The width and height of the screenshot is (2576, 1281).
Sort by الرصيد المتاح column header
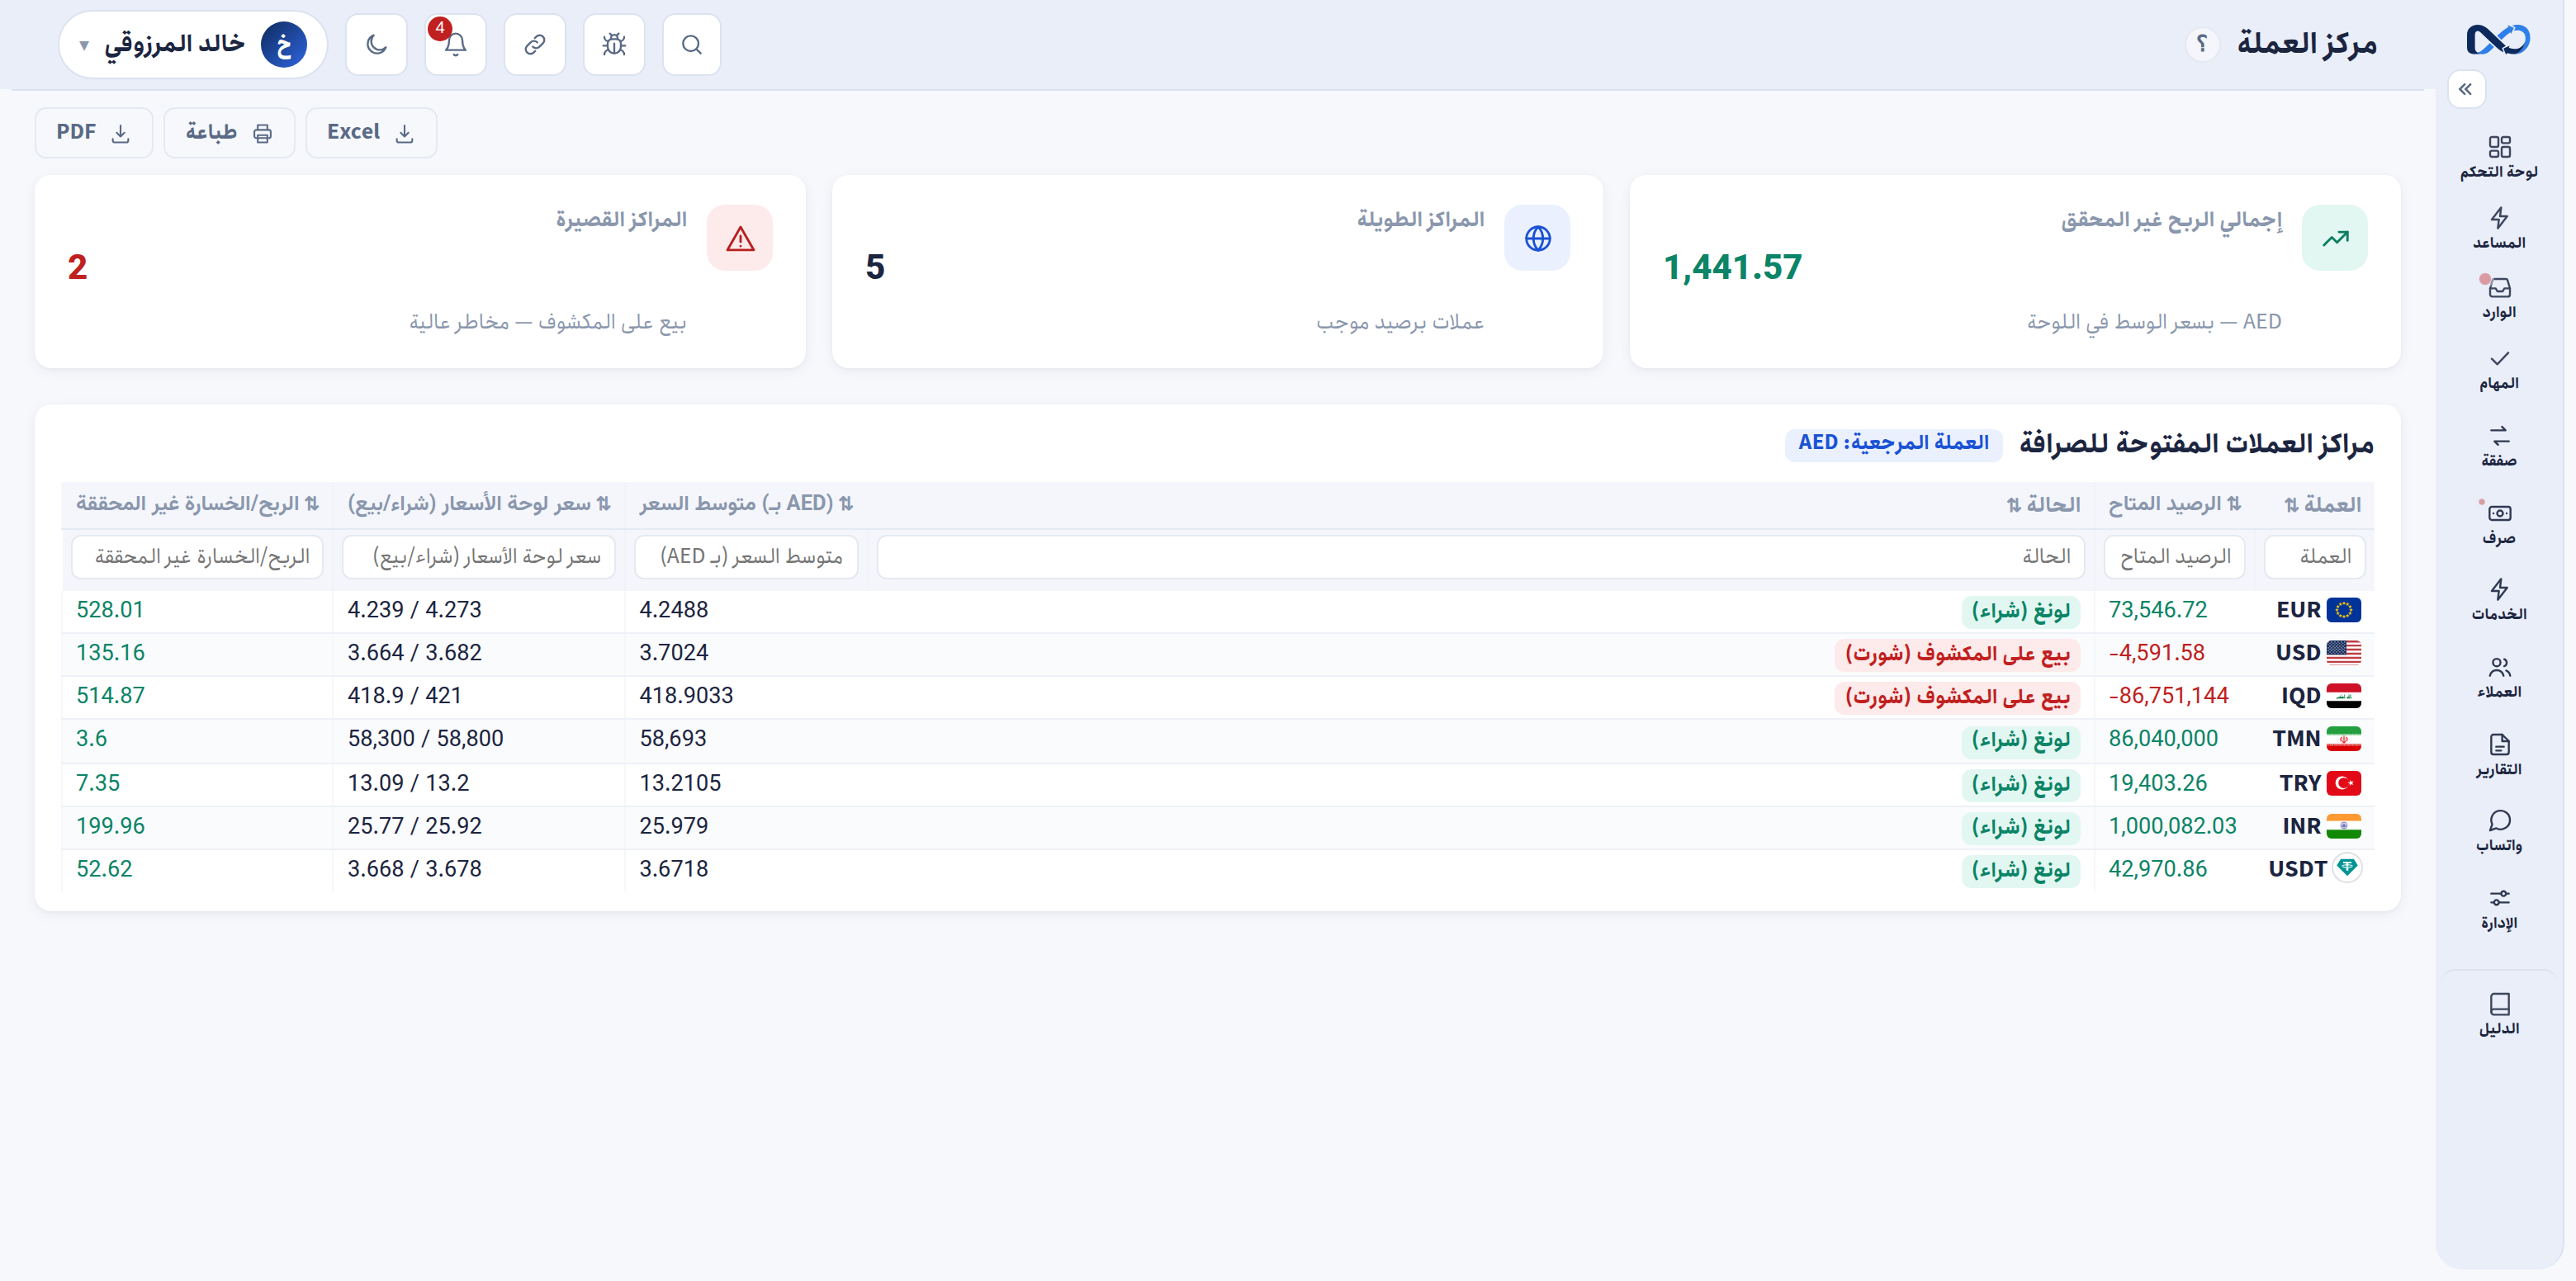[x=2174, y=504]
